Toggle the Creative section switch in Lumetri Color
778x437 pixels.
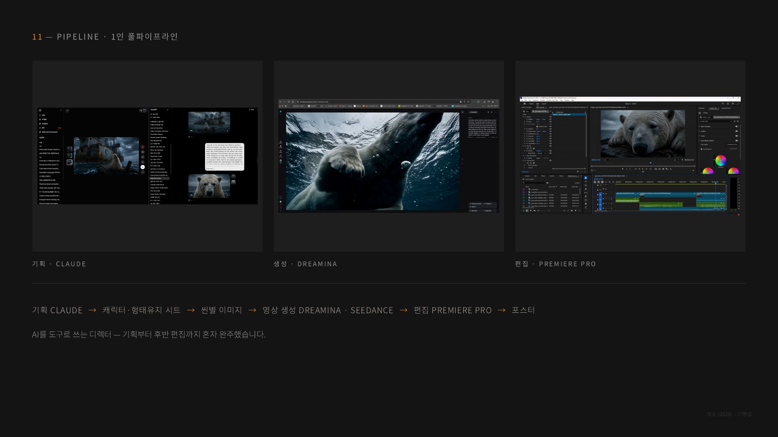point(737,131)
